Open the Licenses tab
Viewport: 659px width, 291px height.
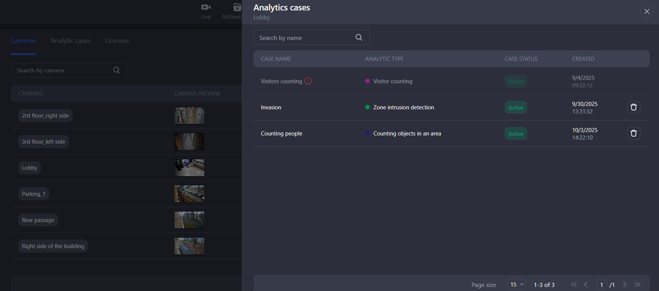click(x=117, y=41)
